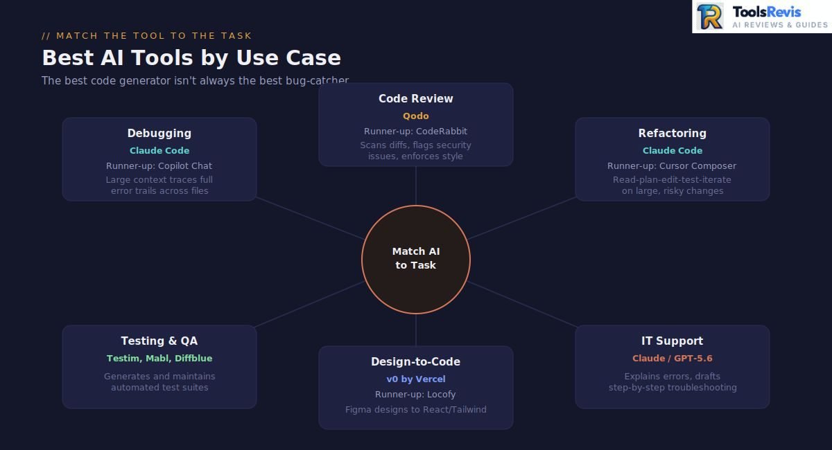Click the 'Qodo' tool name
The width and height of the screenshot is (832, 450).
416,116
